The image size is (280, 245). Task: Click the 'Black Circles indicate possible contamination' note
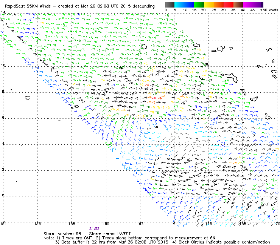coord(224,242)
